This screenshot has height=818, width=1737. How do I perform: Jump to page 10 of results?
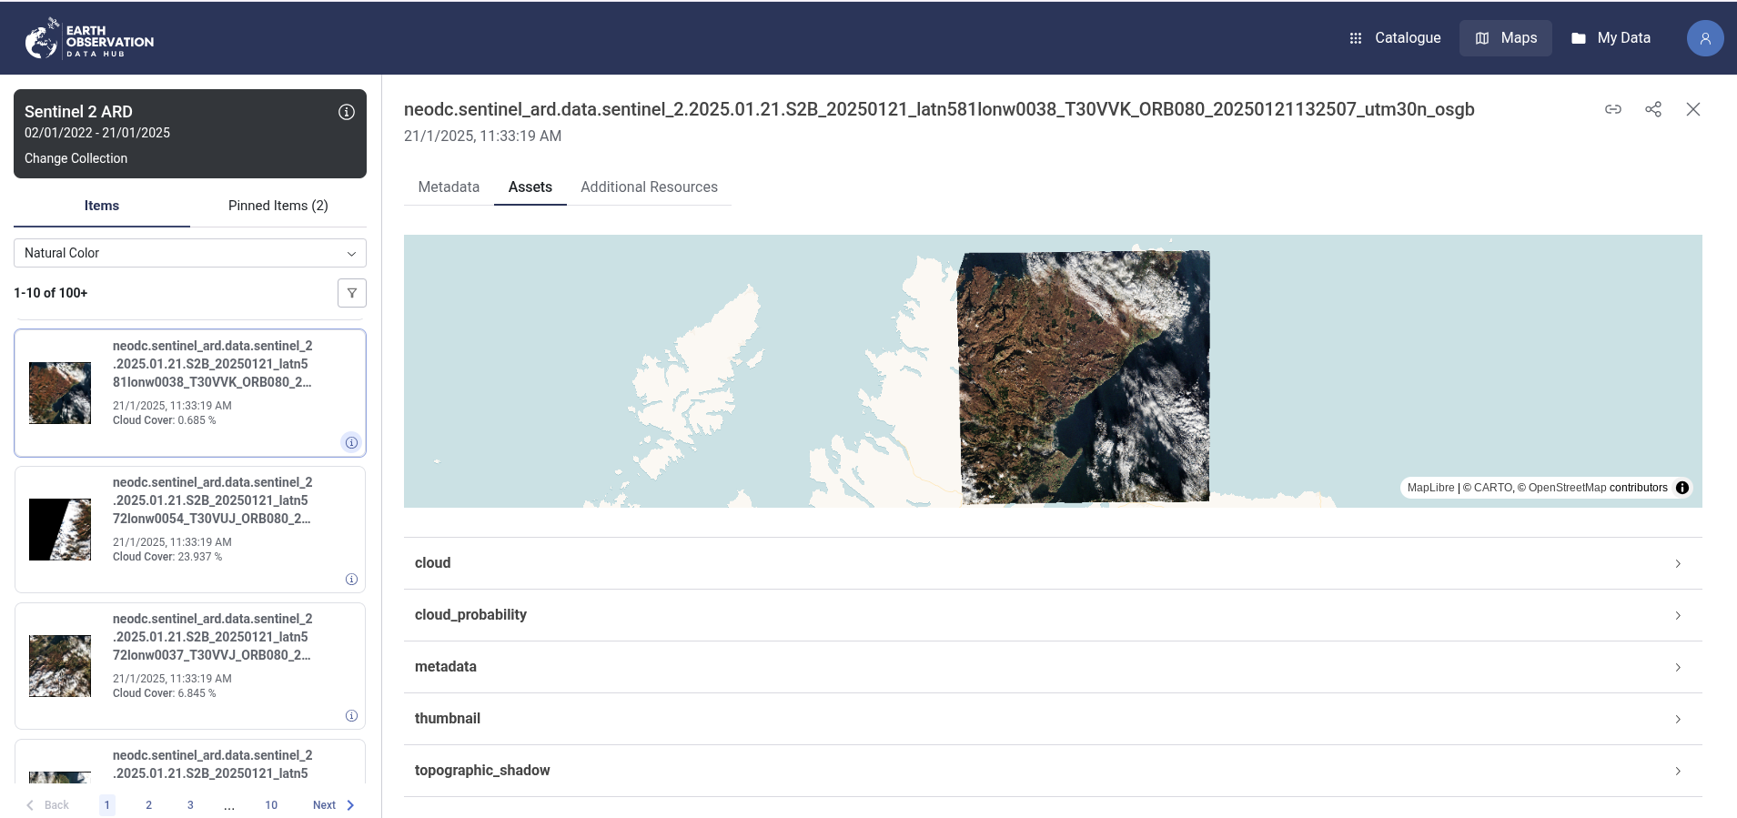(x=271, y=805)
